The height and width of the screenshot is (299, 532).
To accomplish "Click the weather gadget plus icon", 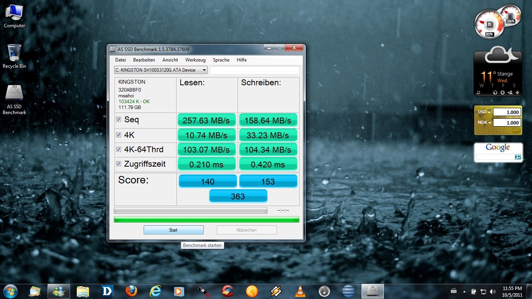I will [x=517, y=93].
